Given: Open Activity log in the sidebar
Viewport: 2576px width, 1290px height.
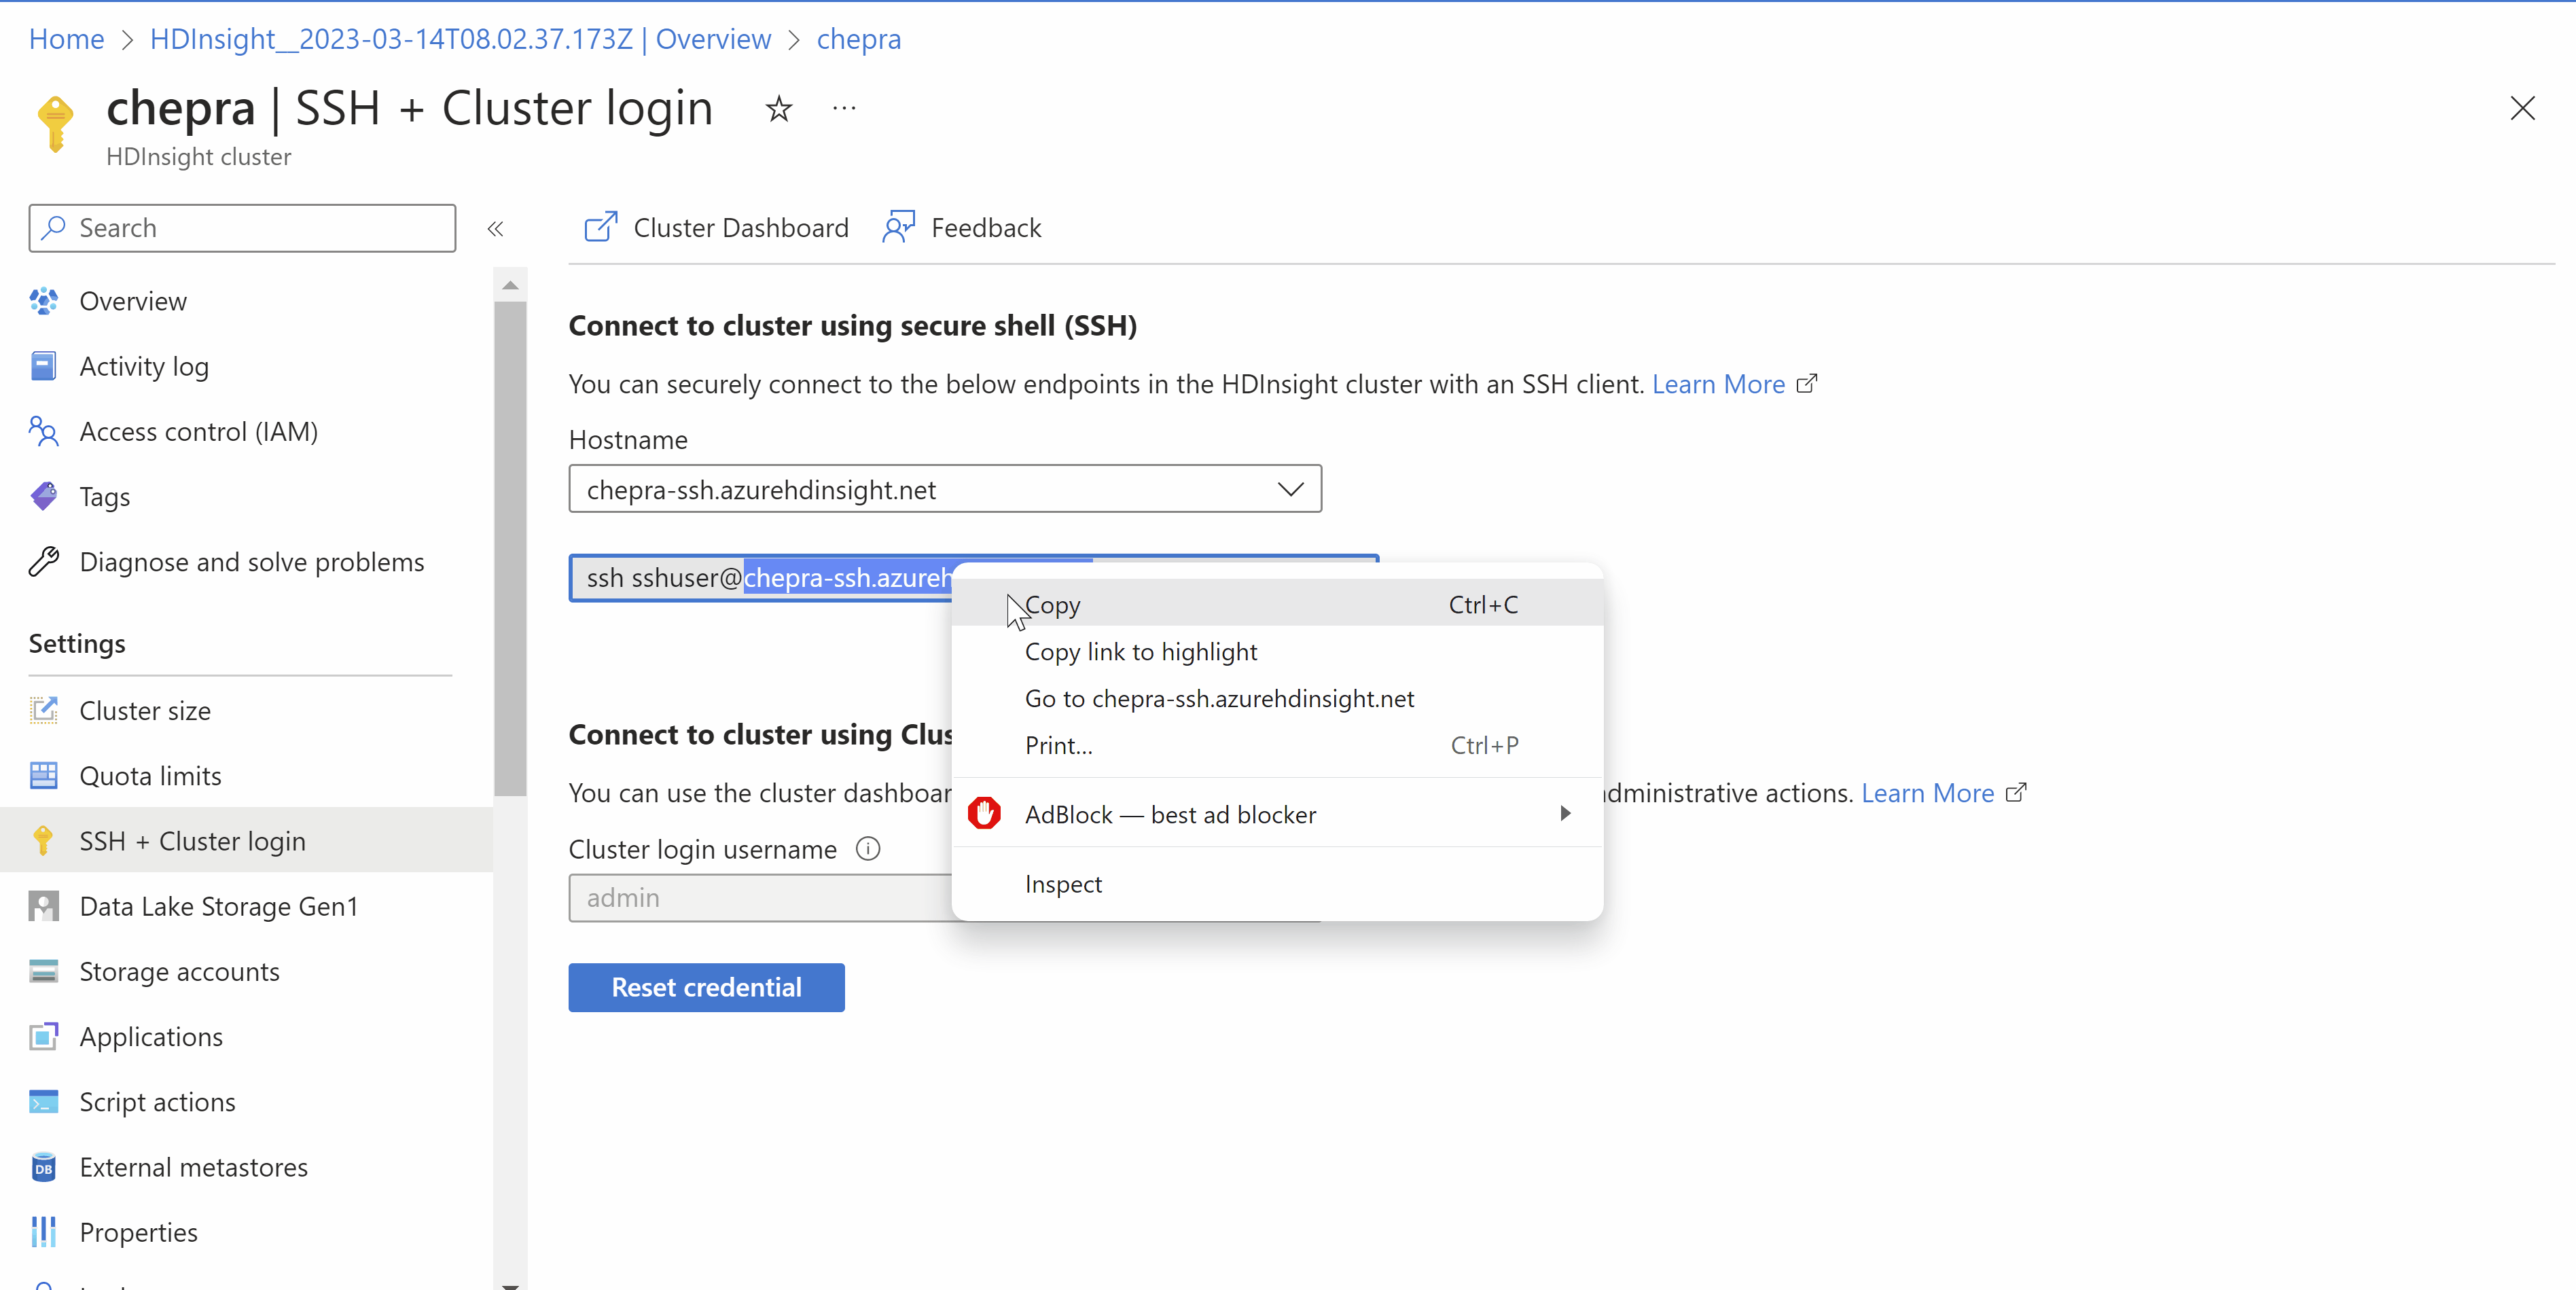Looking at the screenshot, I should tap(144, 366).
